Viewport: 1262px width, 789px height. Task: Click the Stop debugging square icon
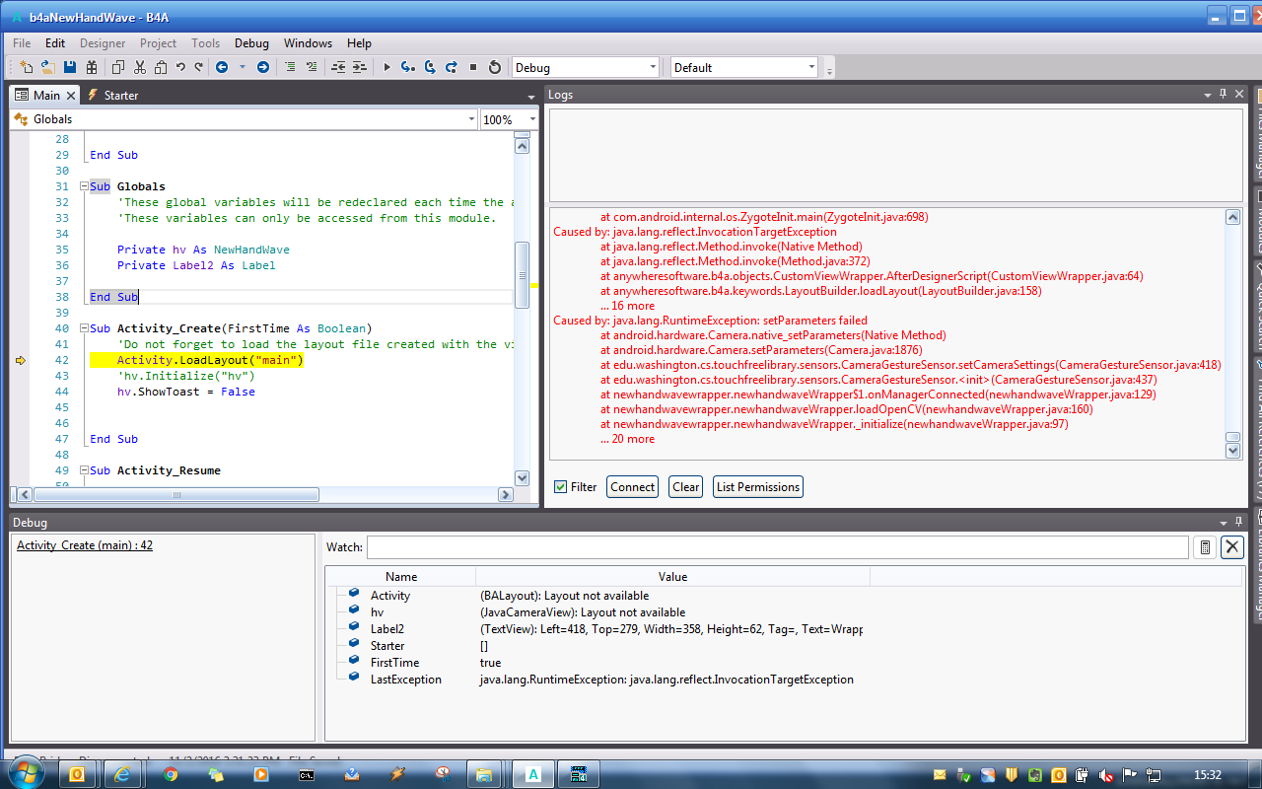(x=472, y=67)
